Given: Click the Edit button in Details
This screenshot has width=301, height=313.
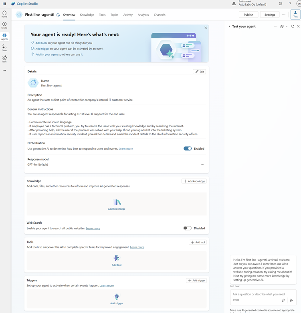Looking at the screenshot, I should 199,72.
